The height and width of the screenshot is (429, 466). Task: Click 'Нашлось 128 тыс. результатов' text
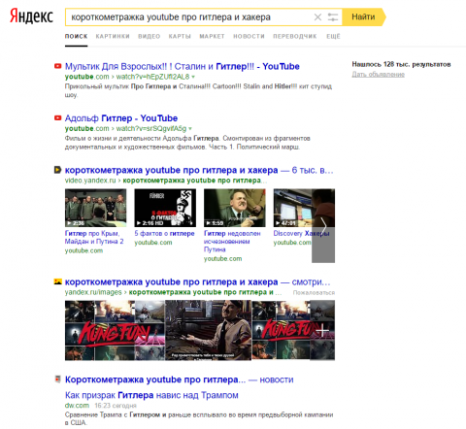401,64
